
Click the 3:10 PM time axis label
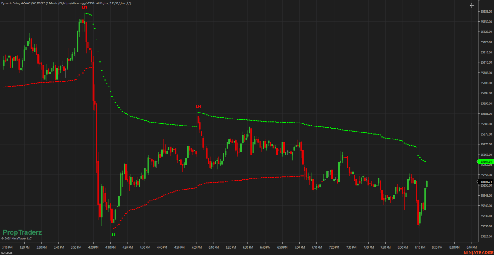pos(7,247)
